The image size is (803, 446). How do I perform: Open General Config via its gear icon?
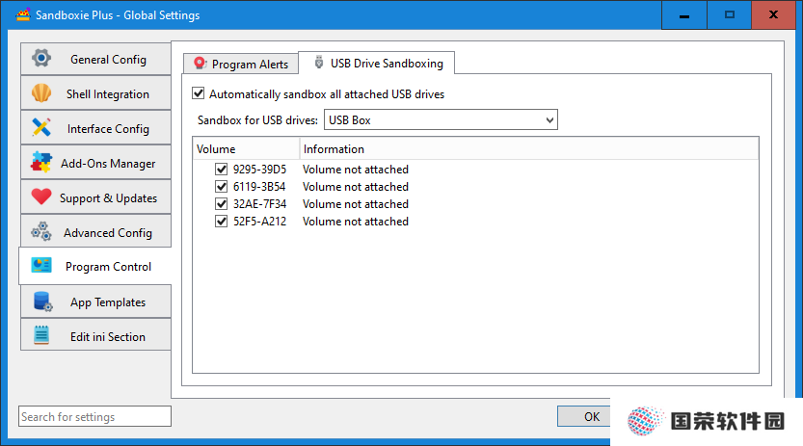[x=41, y=59]
